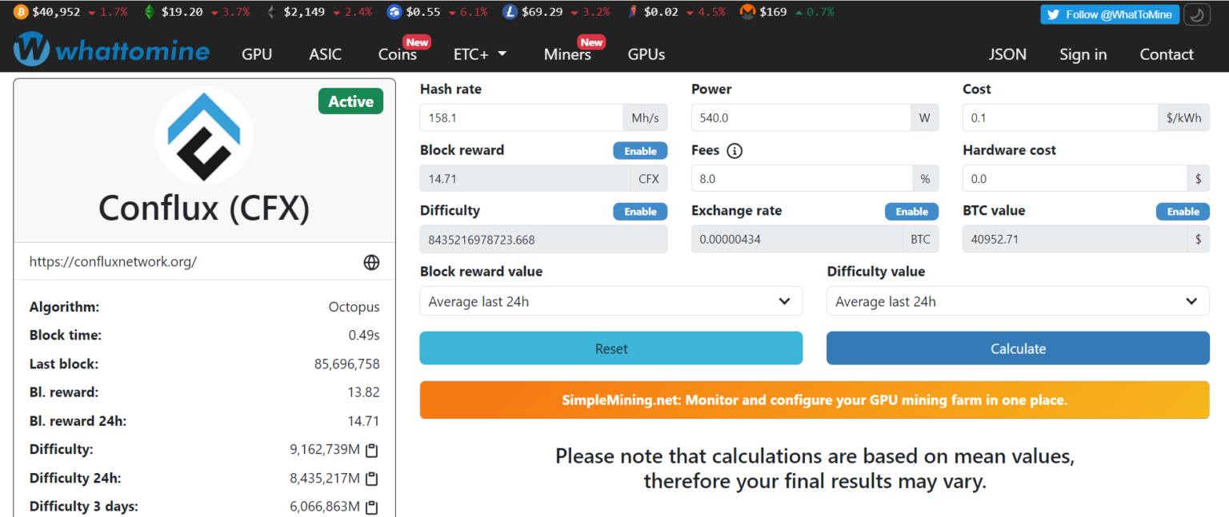Click inside the Hash rate input field
The height and width of the screenshot is (517, 1229).
tap(520, 117)
